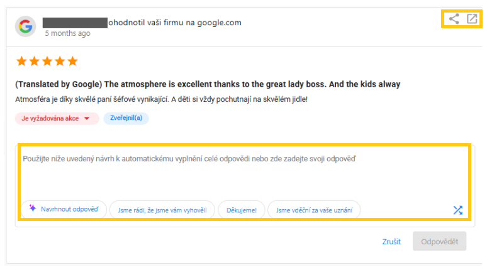Viewport: 487px width, 270px height.
Task: Choose 'Jsme vděční za vaše uznání' reply
Action: pyautogui.click(x=313, y=210)
